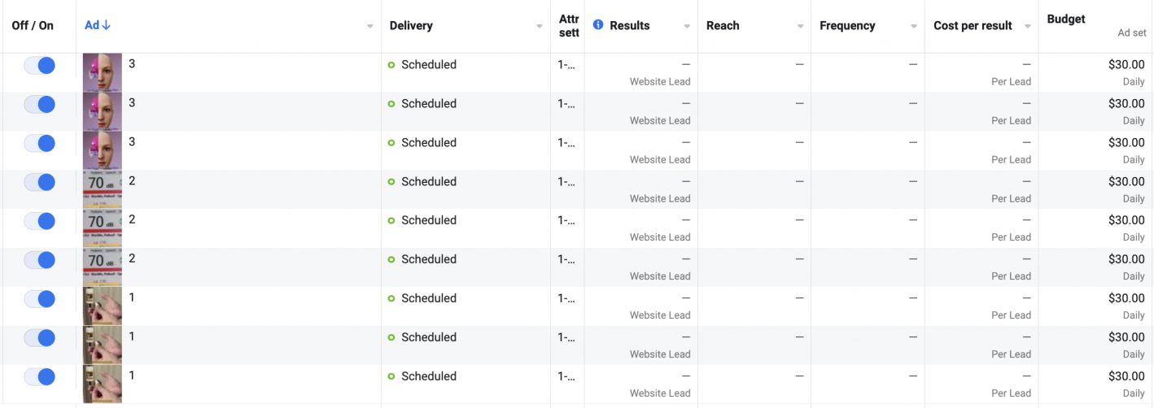Toggle off the last ad named 1

tap(39, 376)
